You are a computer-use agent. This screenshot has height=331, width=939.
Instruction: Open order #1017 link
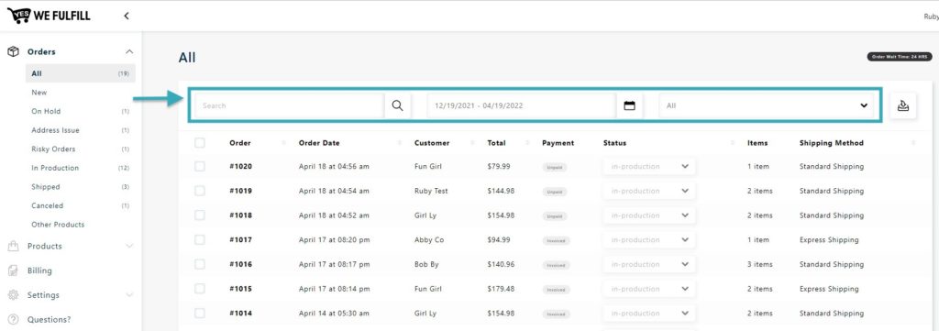pyautogui.click(x=241, y=240)
